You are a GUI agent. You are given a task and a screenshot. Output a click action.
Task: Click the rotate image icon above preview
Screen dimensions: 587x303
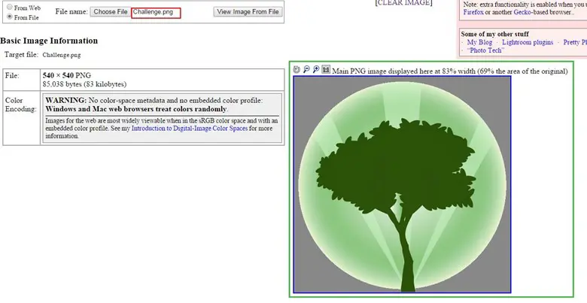point(297,70)
